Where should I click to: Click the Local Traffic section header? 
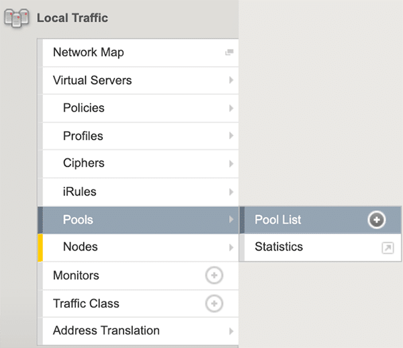(x=72, y=18)
